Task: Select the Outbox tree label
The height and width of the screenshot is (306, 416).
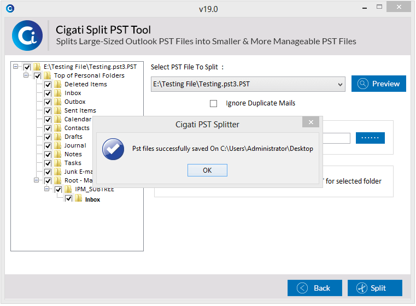Action: pos(75,102)
